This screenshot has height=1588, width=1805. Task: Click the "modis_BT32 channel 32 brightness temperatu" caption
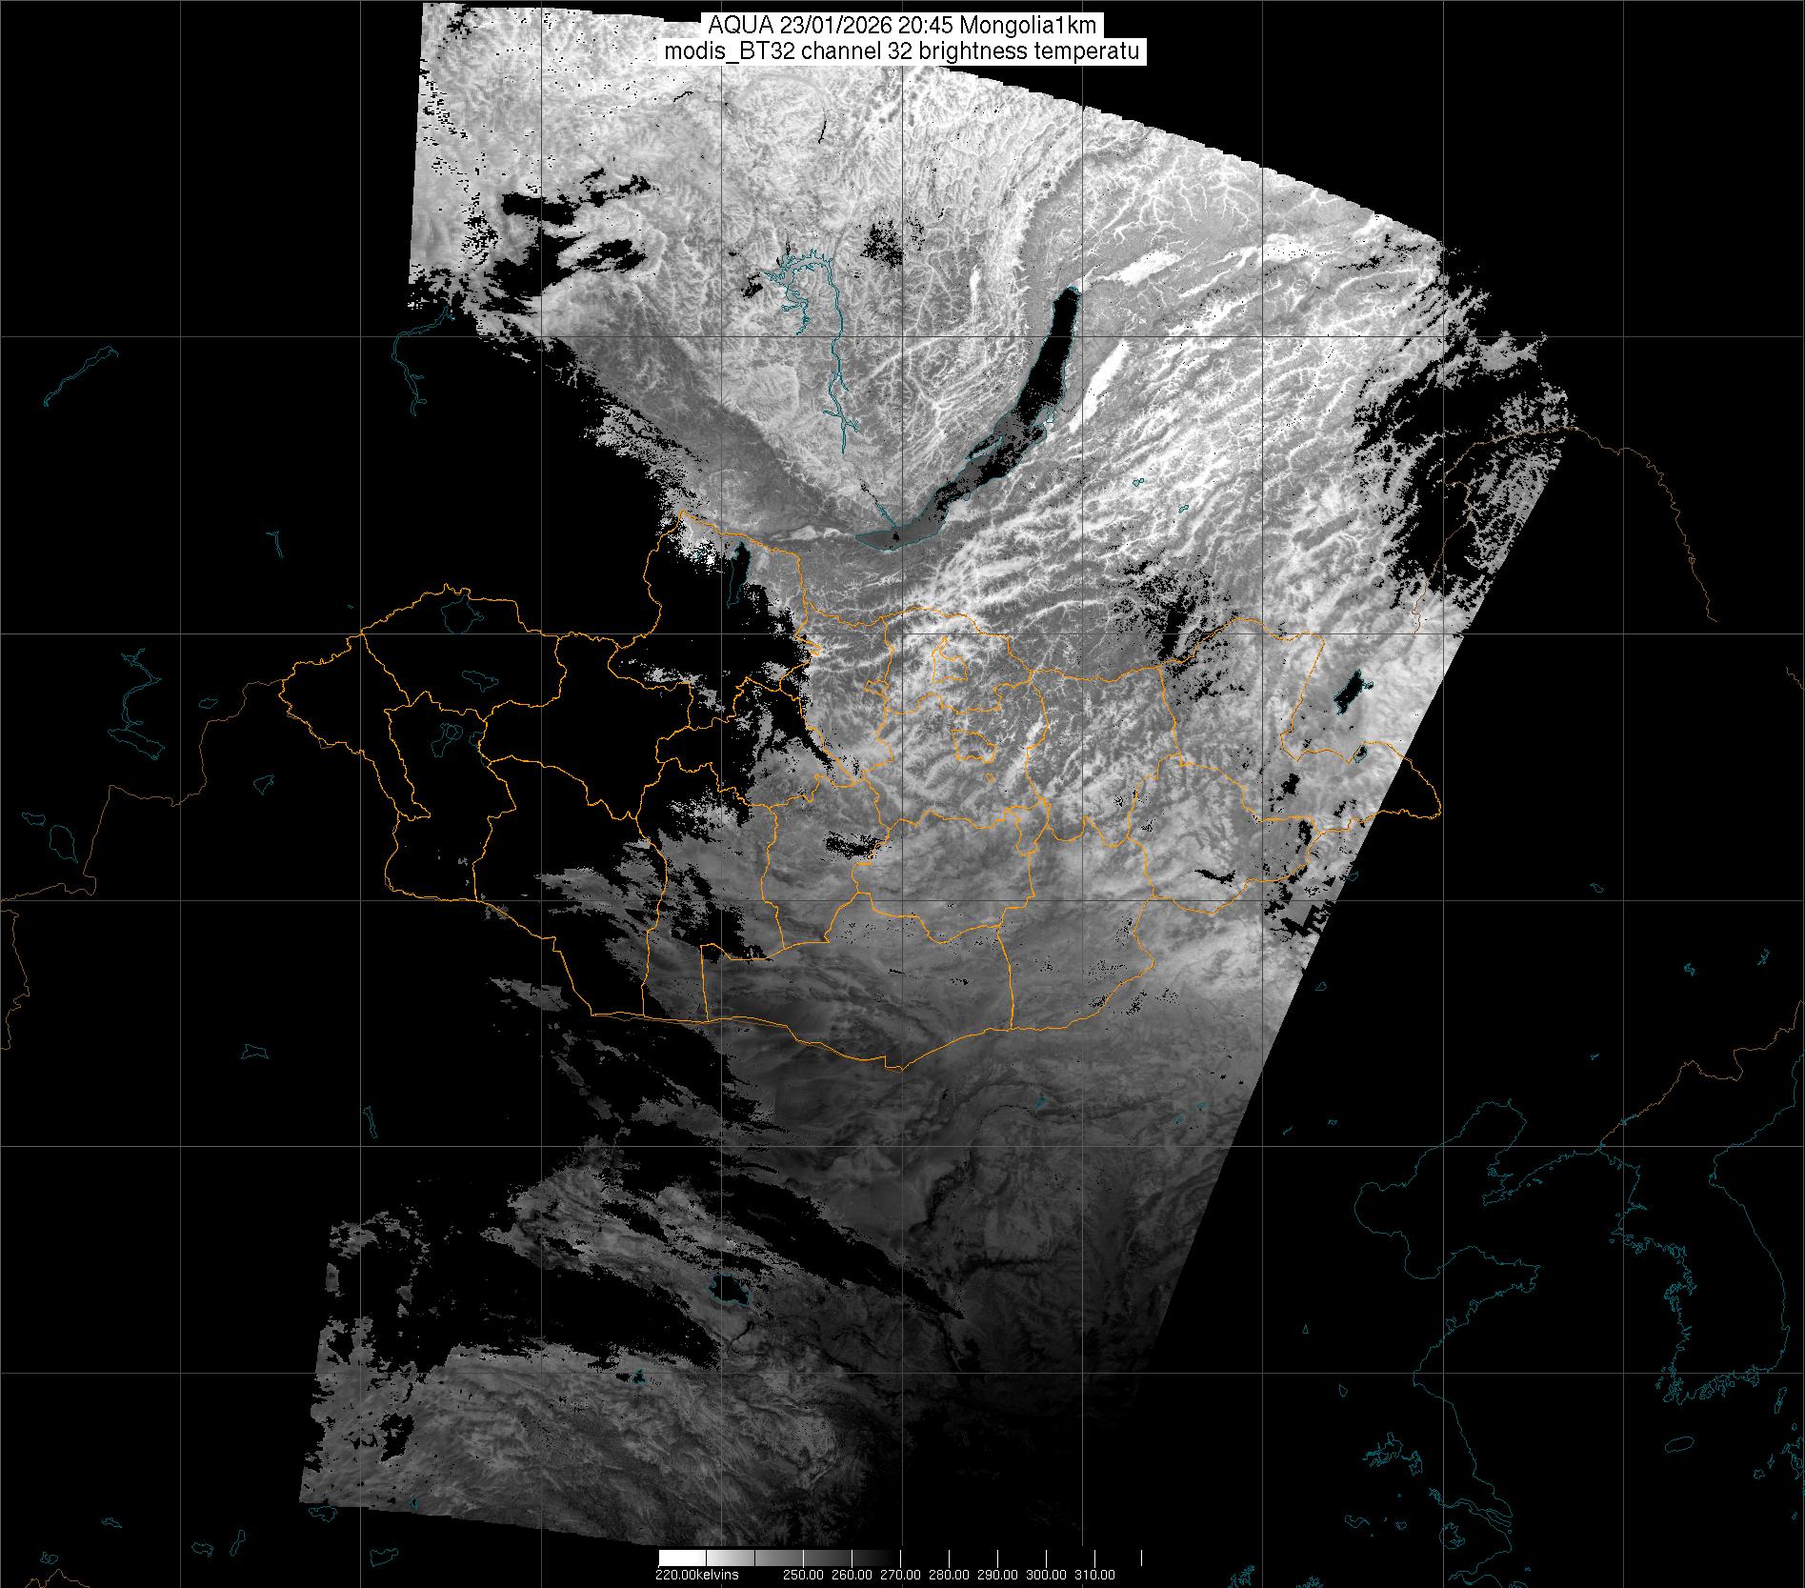click(904, 52)
